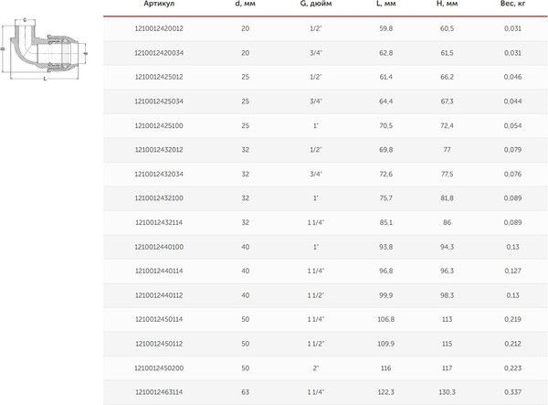Screen dimensions: 548x405
Task: Select article number 1210012420034
Action: [x=159, y=53]
